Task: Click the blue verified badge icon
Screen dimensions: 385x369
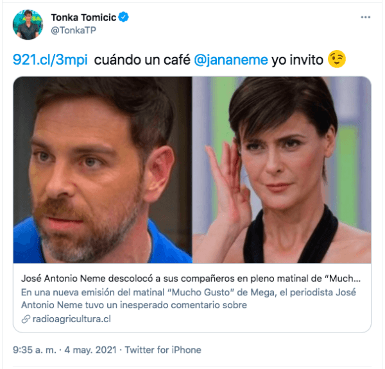Action: coord(123,17)
